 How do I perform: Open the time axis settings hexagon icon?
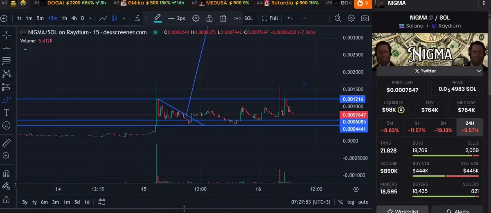tap(356, 189)
